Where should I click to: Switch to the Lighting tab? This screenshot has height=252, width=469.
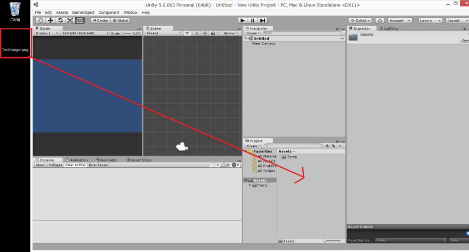click(x=389, y=28)
